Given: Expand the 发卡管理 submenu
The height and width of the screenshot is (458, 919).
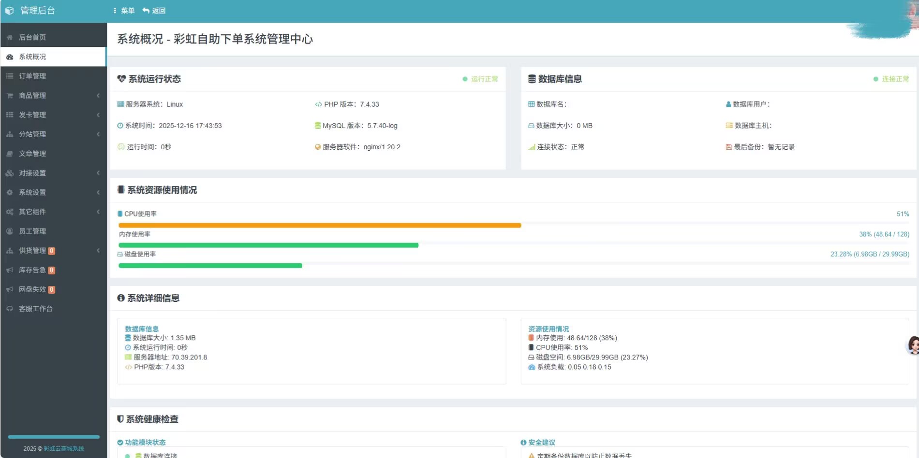Looking at the screenshot, I should 98,115.
